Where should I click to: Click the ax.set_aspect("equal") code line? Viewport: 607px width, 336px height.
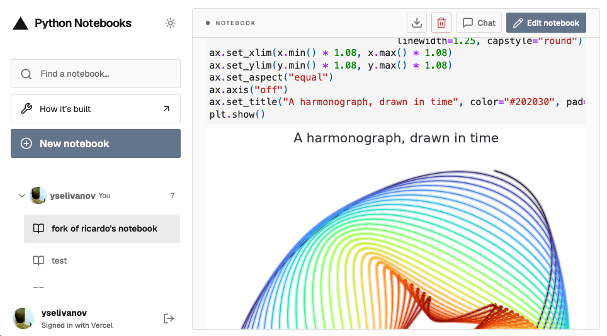point(271,77)
